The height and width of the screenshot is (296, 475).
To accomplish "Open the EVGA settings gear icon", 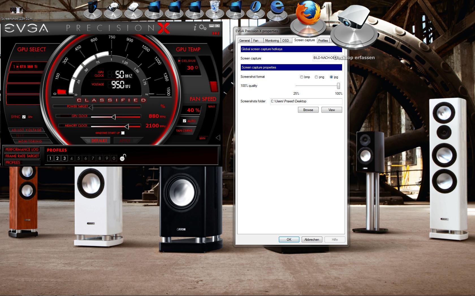I will (202, 27).
